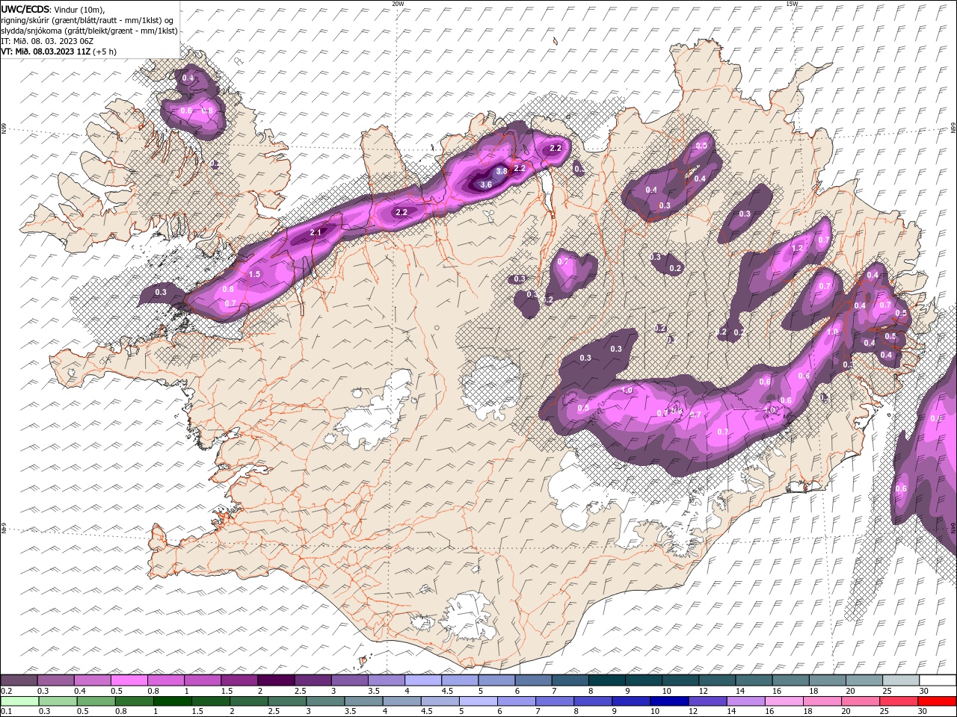This screenshot has width=957, height=717.
Task: Click the 0.1 value in the bottom legend row
Action: (x=5, y=712)
